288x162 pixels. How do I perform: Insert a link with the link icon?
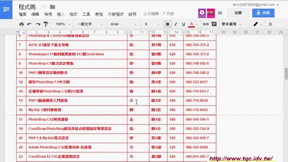(206, 24)
